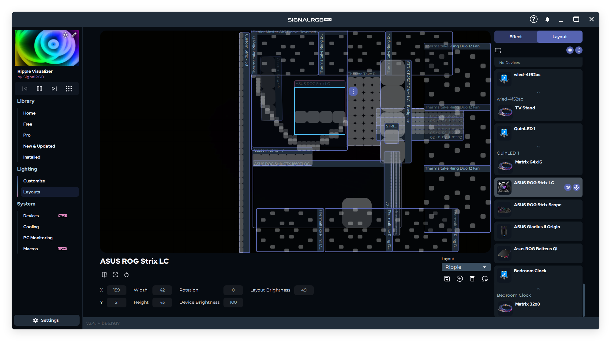Open New & Updated section
Screen dimensions: 611x341
pos(39,146)
